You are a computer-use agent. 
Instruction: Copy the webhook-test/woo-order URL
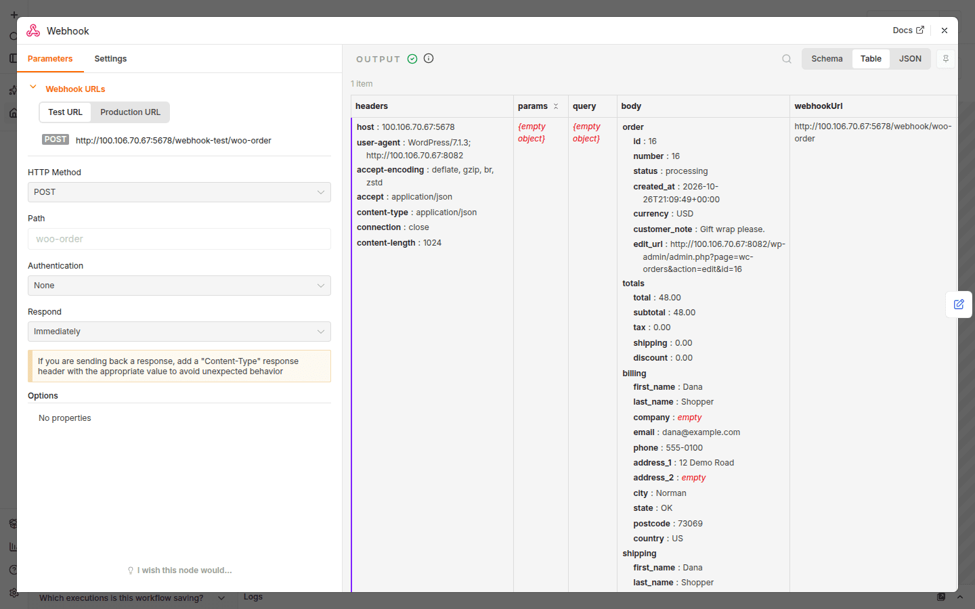173,141
